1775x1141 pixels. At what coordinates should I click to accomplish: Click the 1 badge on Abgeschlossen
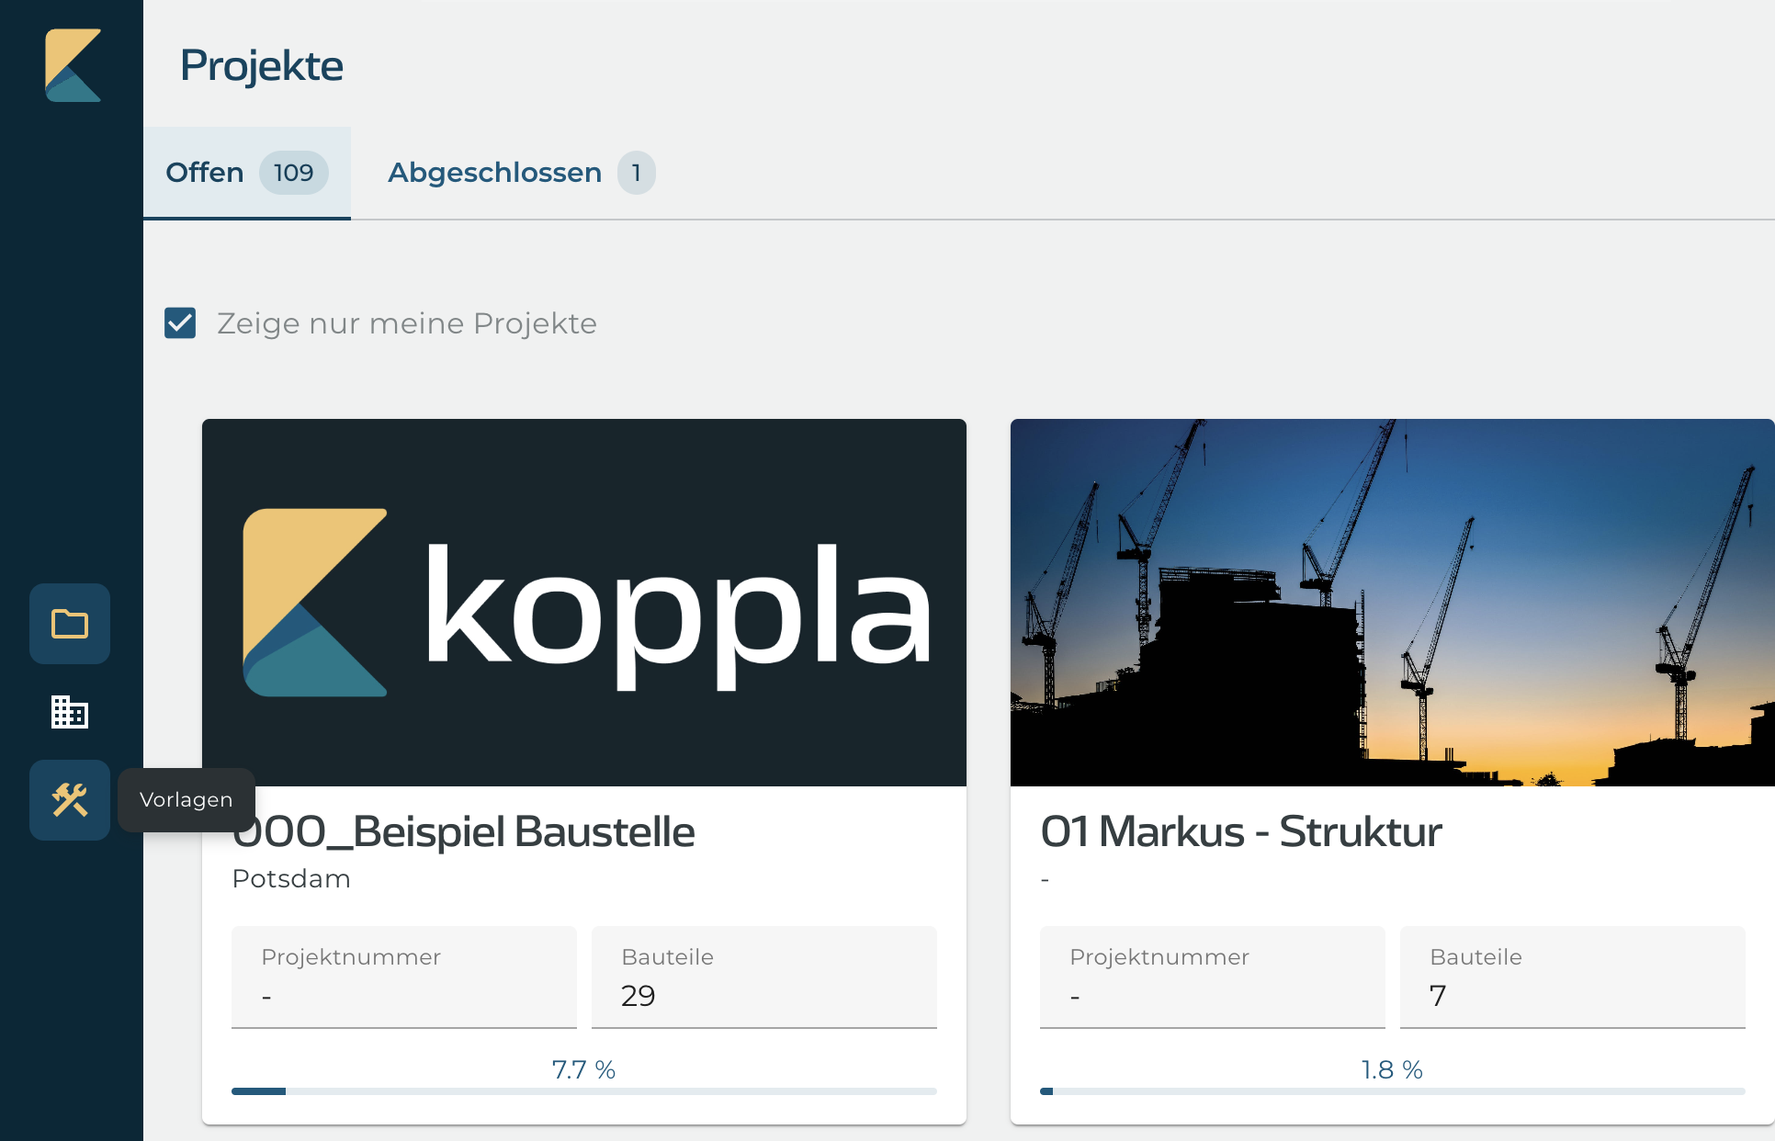(636, 173)
